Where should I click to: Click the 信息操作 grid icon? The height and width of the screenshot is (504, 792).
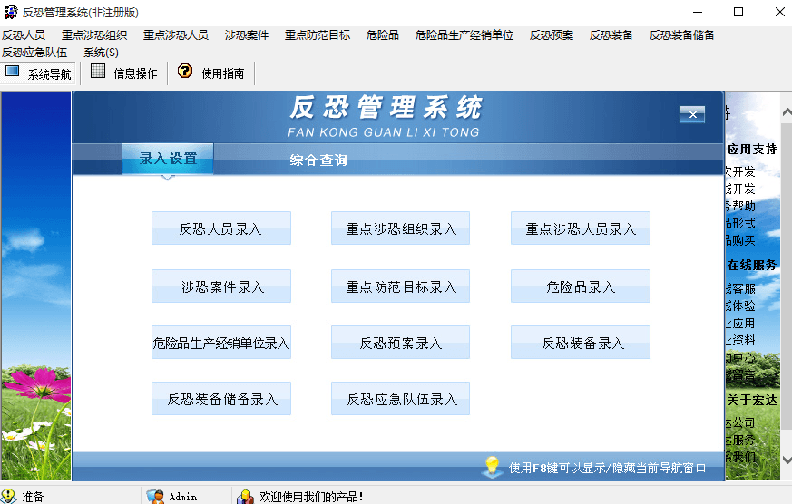click(x=98, y=72)
